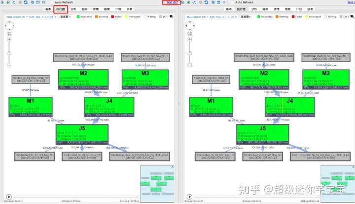Click gray input table box above M3, right pane
Viewport: 355px width, 204px height.
(x=326, y=57)
